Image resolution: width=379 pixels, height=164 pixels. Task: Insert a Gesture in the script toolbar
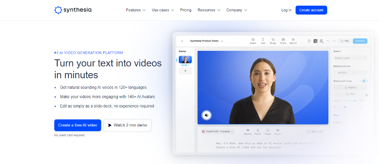247,132
